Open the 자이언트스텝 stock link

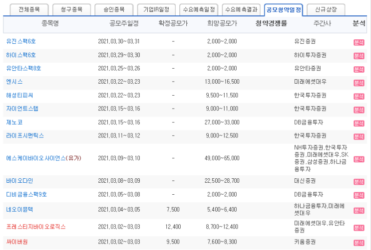pos(22,109)
